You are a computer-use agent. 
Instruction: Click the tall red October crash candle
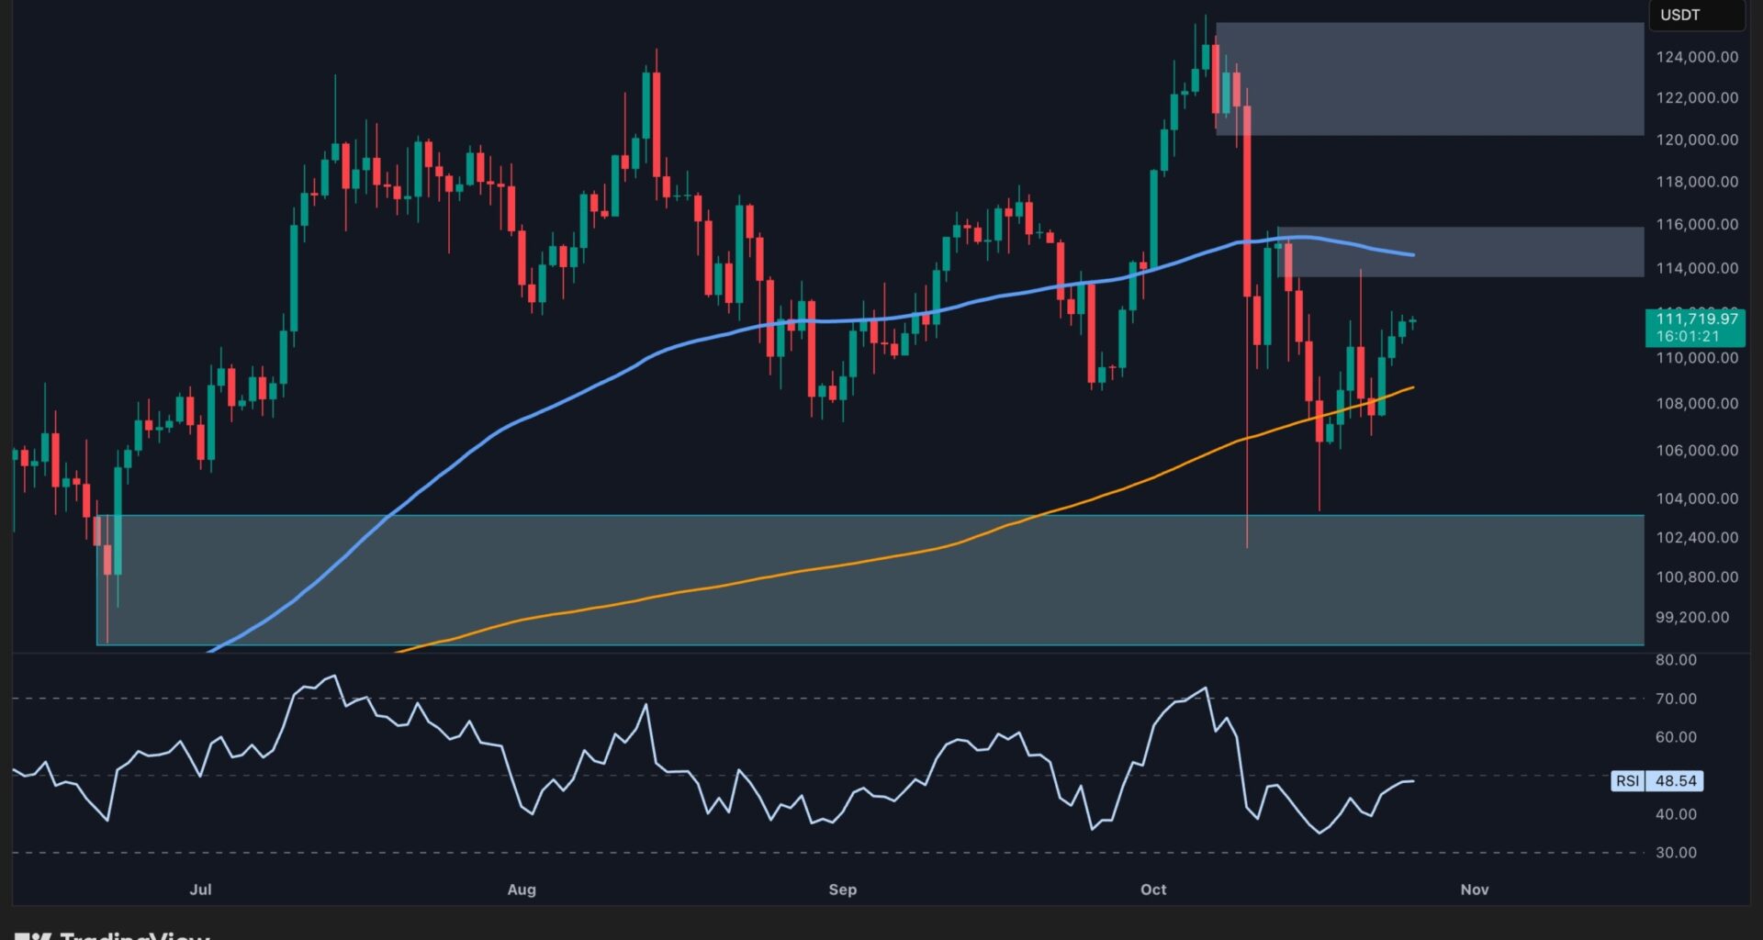click(1247, 202)
